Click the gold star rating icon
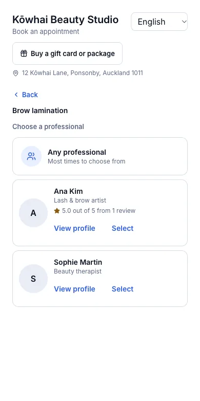Screen dimensions: 200x401 (x=57, y=211)
